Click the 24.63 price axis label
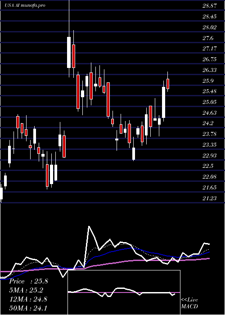The image size is (225, 315). [x=210, y=112]
